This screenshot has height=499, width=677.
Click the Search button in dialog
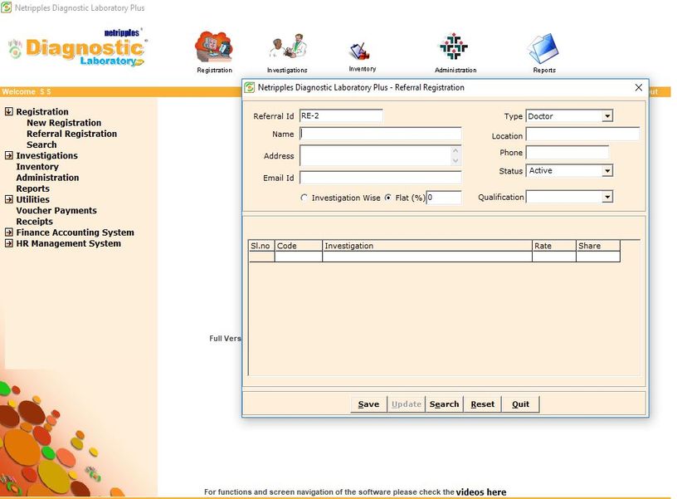445,404
